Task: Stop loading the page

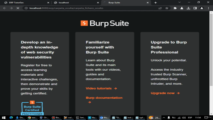Action: tap(18, 8)
